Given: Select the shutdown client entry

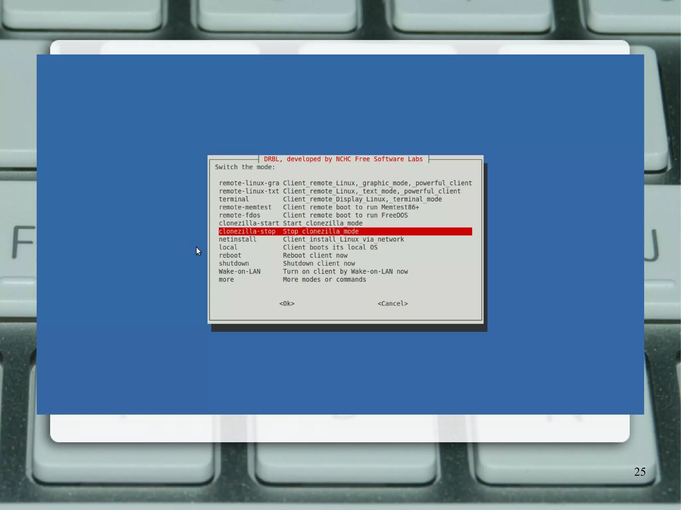Looking at the screenshot, I should (x=234, y=263).
